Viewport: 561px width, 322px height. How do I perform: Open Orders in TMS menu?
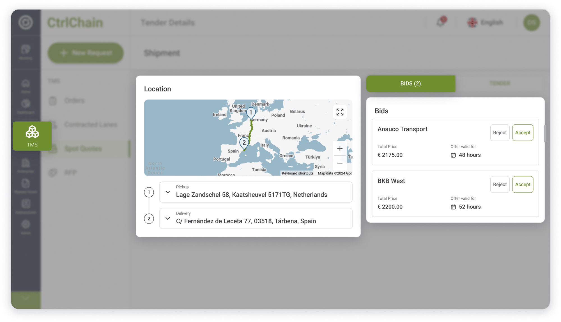pyautogui.click(x=74, y=101)
